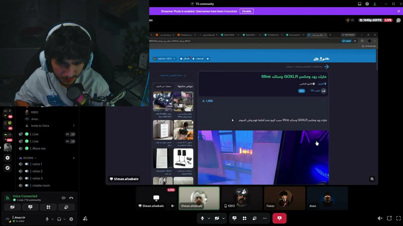Open more options in call control bar
Image resolution: width=403 pixels, height=226 pixels.
(x=264, y=218)
